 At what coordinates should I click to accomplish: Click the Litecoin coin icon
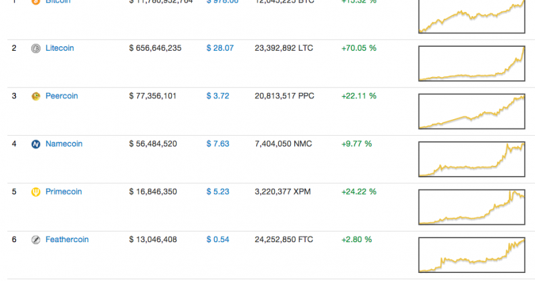[36, 48]
